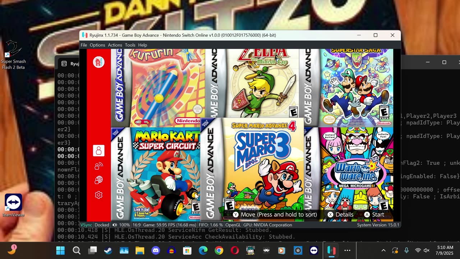
Task: Open TeamViewer desktop shortcut
Action: 13,205
